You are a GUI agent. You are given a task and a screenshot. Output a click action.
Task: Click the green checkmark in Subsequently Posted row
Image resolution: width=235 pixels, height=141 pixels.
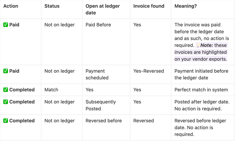pos(5,102)
